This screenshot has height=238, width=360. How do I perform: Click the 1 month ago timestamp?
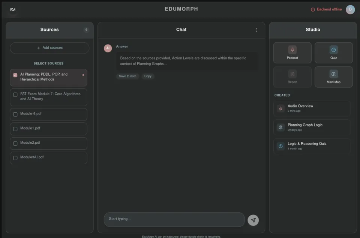coord(295,149)
